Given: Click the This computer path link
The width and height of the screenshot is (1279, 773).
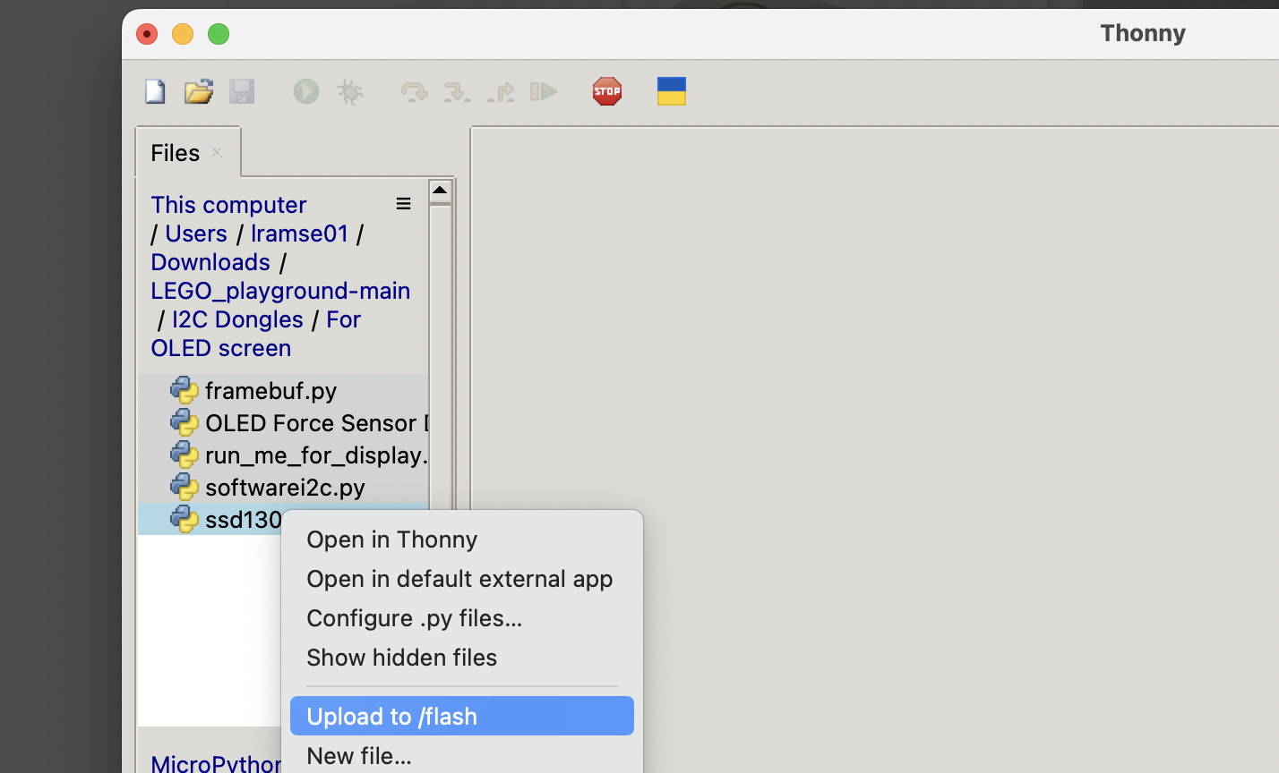Looking at the screenshot, I should click(228, 205).
